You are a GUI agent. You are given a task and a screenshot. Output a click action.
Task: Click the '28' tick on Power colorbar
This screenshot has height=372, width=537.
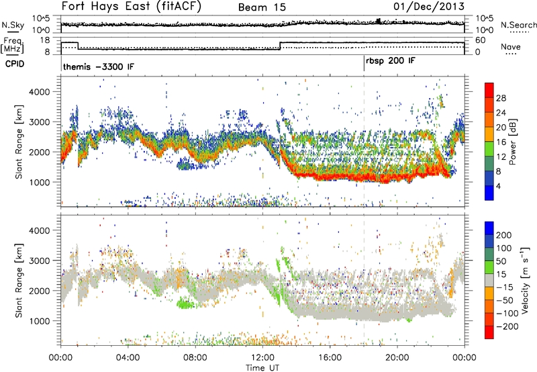501,98
